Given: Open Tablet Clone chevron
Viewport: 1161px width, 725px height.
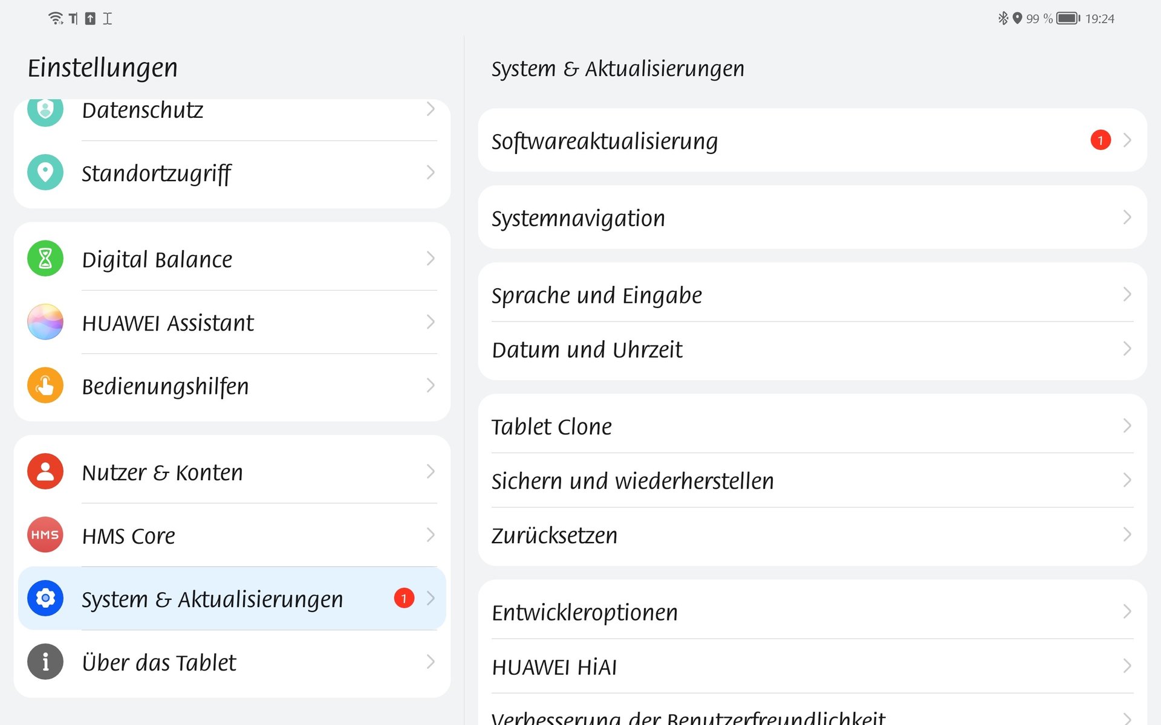Looking at the screenshot, I should pos(1127,426).
